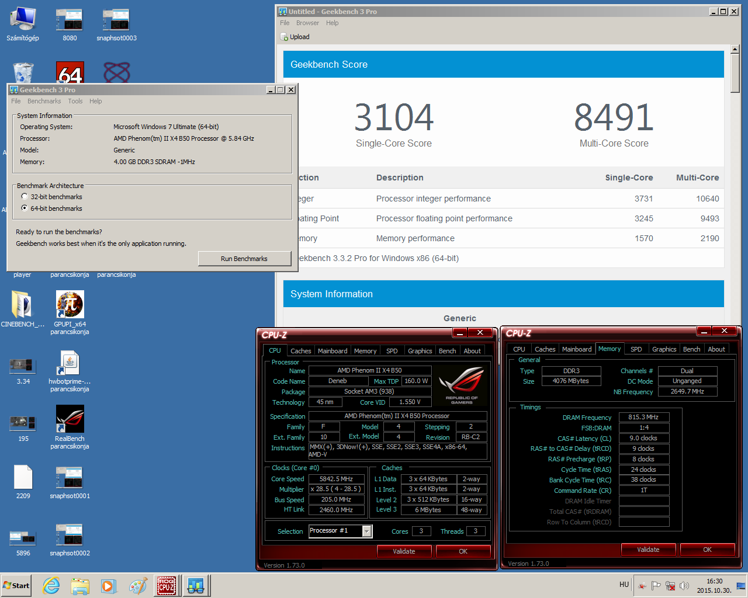
Task: Open the AIDA64 desktop icon
Action: 70,72
